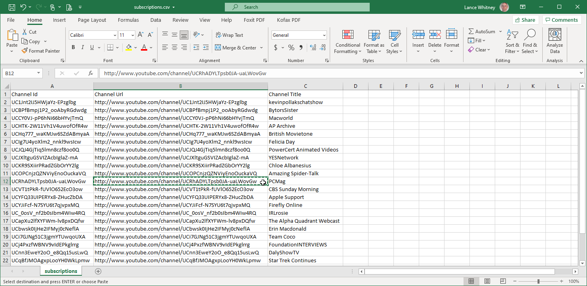Screen dimensions: 587x286
Task: Apply Comma Style format
Action: [x=301, y=48]
